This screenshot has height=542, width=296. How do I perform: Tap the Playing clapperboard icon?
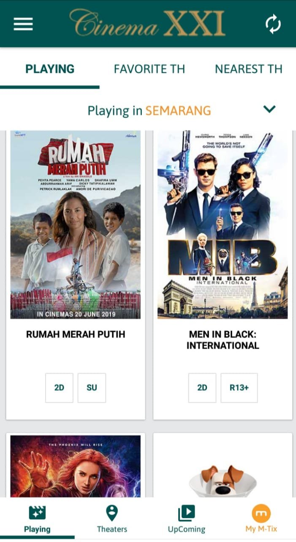37,513
